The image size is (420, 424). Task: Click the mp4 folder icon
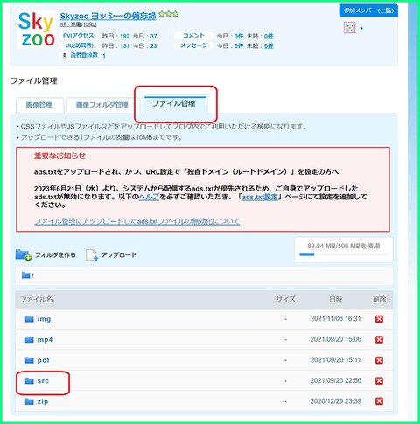tap(30, 339)
